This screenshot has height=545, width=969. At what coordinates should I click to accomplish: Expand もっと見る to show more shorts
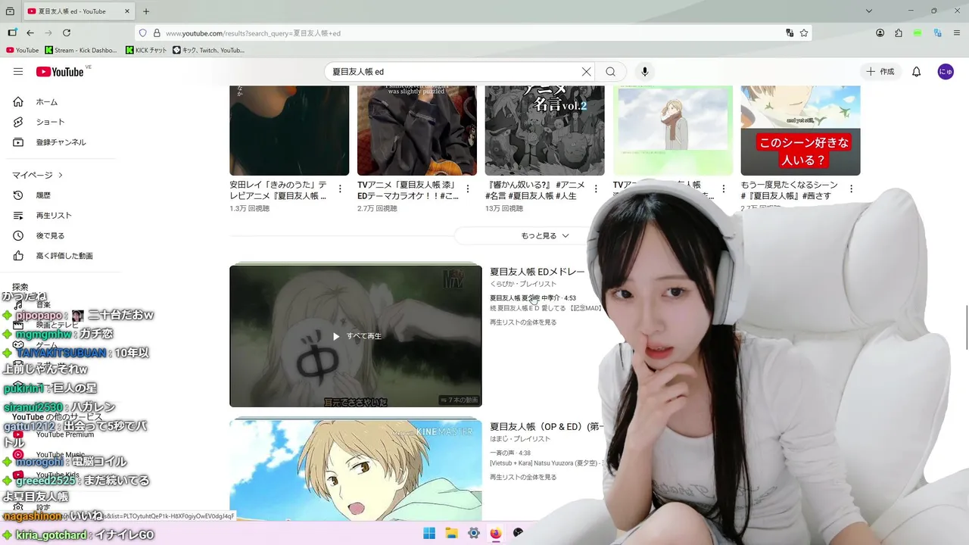pos(545,235)
